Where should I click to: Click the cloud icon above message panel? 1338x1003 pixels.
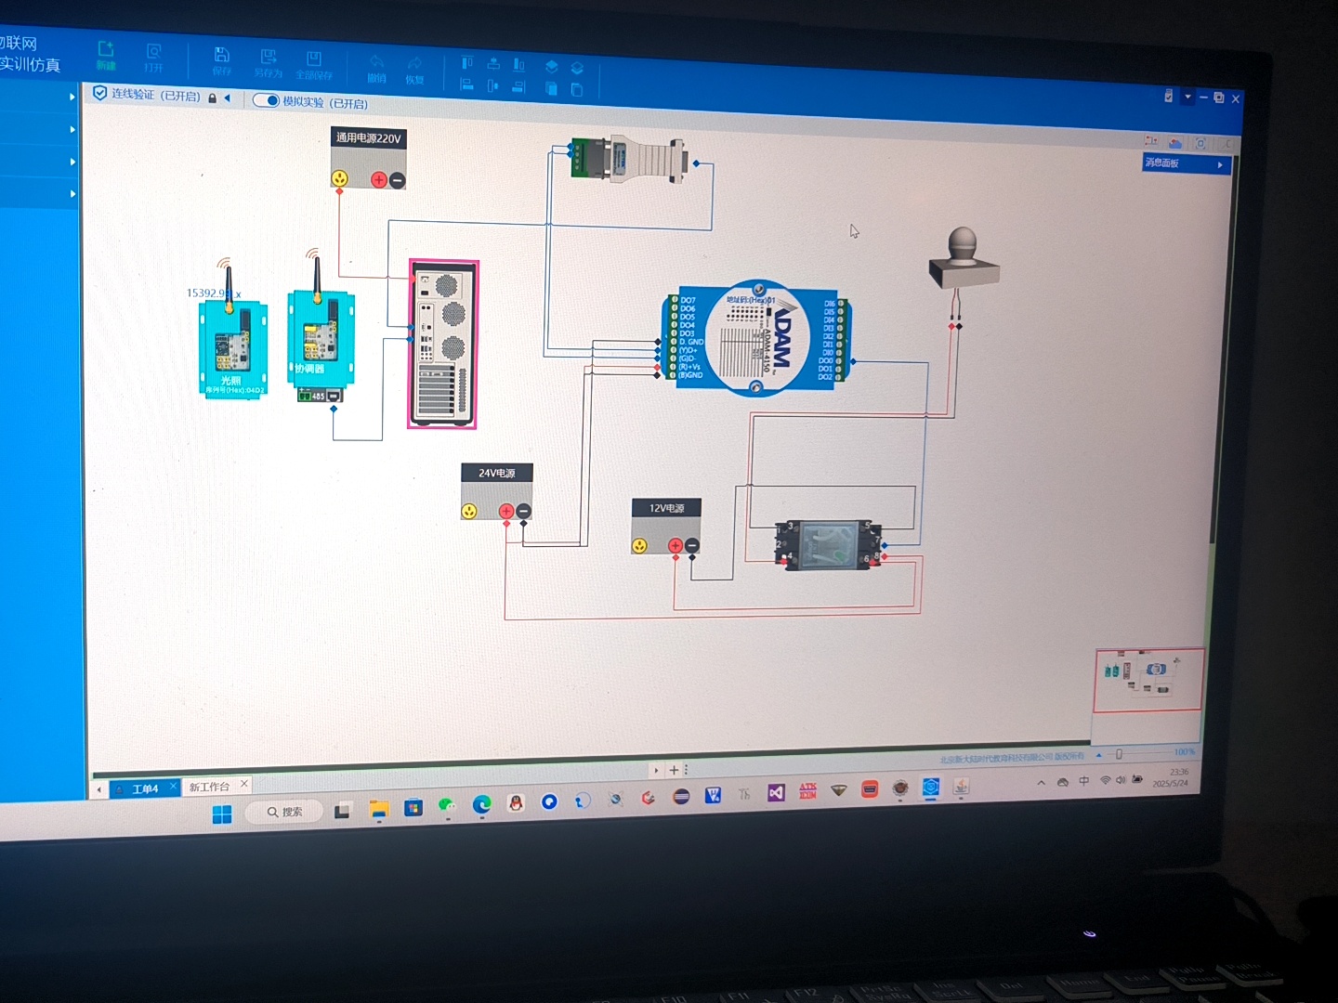pyautogui.click(x=1175, y=143)
